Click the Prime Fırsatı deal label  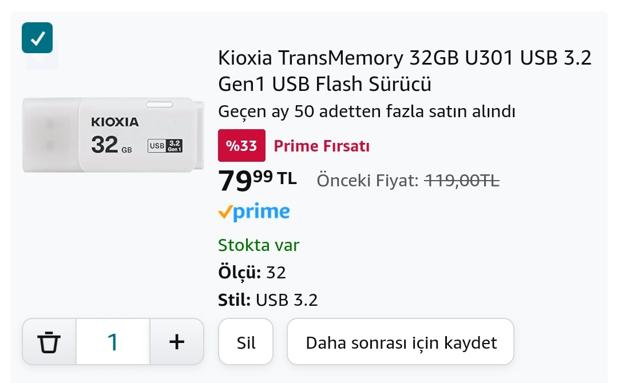322,146
